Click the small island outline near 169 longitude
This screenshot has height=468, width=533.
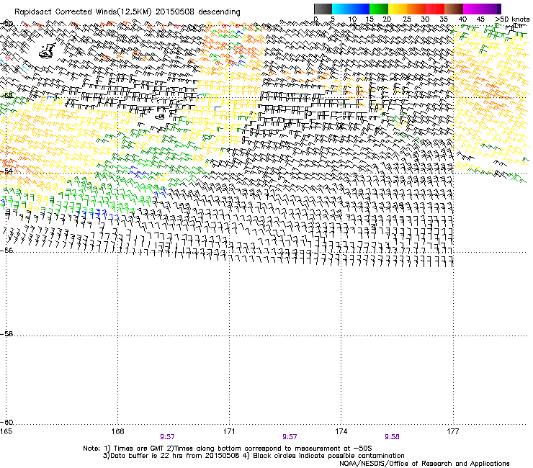click(x=160, y=117)
